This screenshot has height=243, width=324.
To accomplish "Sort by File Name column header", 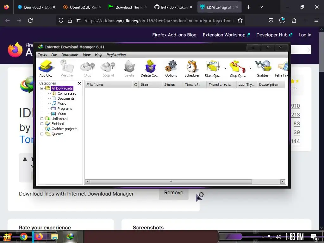I will (x=108, y=84).
